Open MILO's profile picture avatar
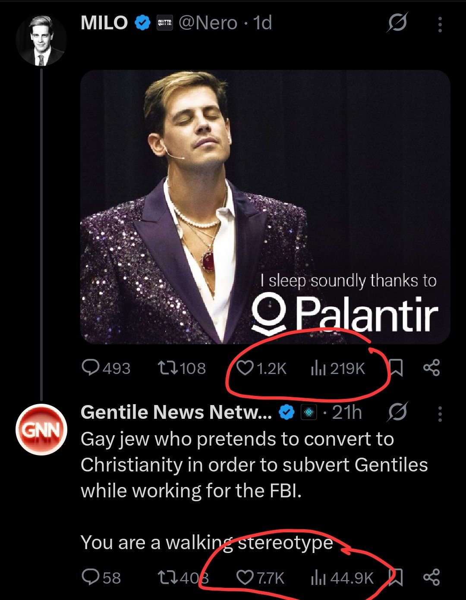This screenshot has height=600, width=466. coord(41,41)
